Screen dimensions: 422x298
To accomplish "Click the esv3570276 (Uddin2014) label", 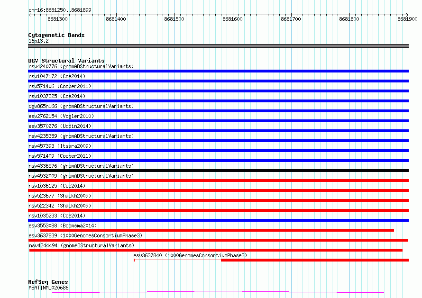I will (x=60, y=126).
